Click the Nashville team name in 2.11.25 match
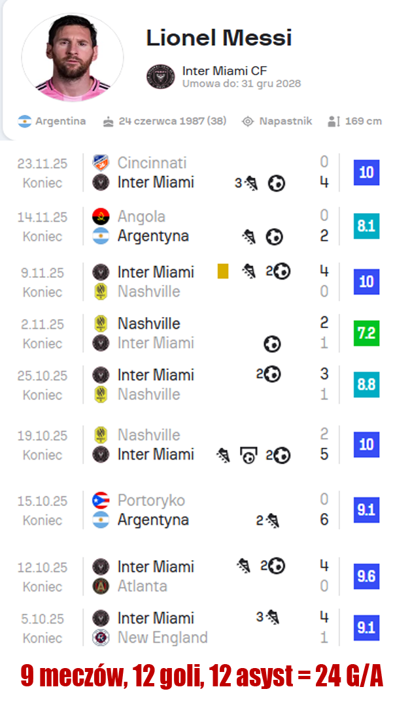The image size is (393, 704). 148,324
